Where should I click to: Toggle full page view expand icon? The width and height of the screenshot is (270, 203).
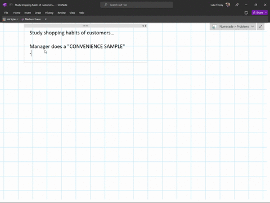coord(260,27)
